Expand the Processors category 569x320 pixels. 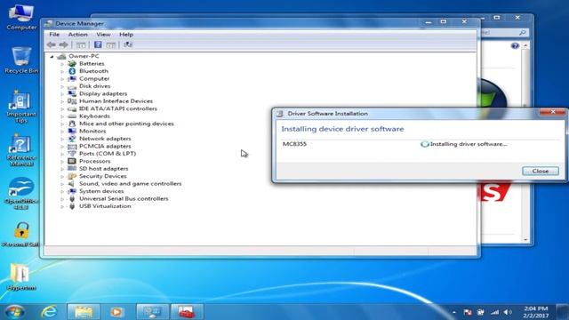click(62, 162)
